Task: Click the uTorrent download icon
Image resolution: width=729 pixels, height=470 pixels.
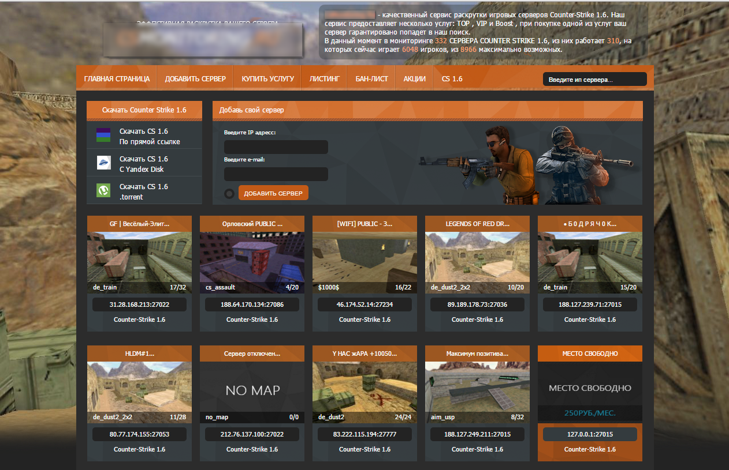Action: pyautogui.click(x=103, y=190)
